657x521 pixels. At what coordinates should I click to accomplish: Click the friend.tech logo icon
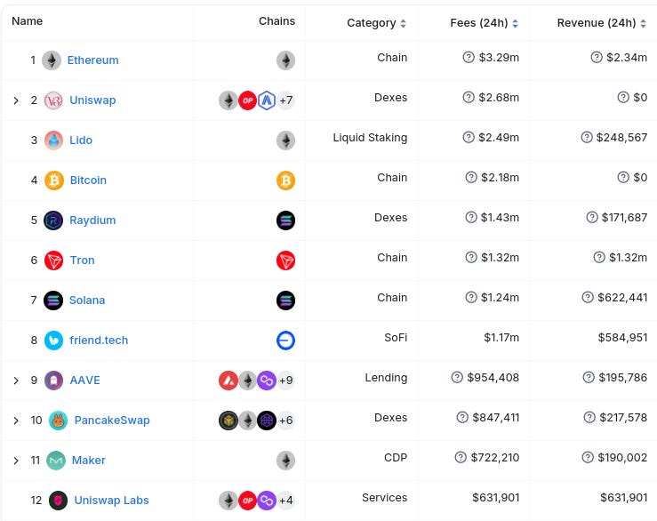(53, 341)
